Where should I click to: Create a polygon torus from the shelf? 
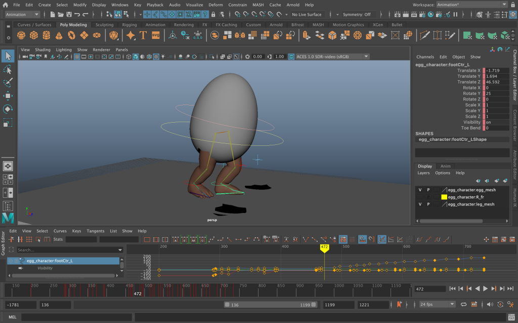tap(71, 35)
